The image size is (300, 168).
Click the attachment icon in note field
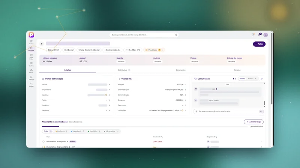196,111
